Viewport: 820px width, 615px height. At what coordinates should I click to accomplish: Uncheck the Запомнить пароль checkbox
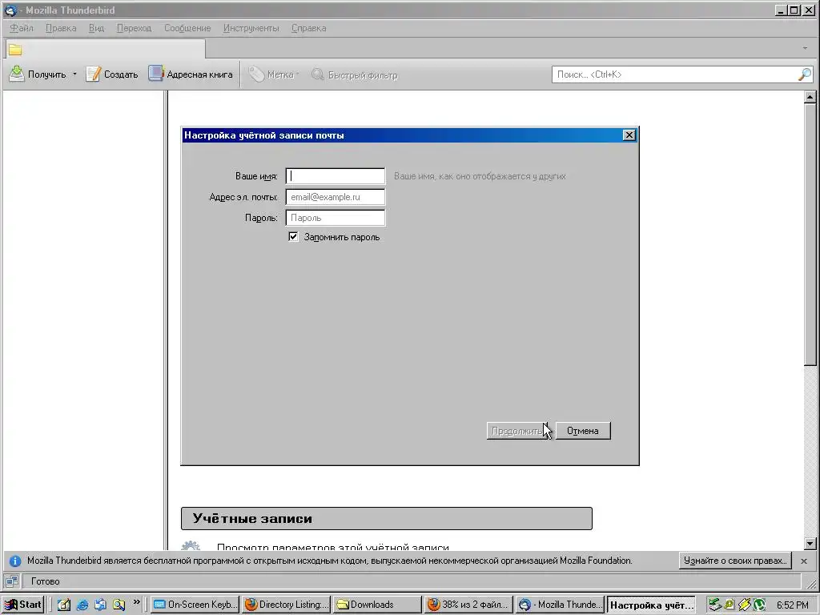[293, 237]
